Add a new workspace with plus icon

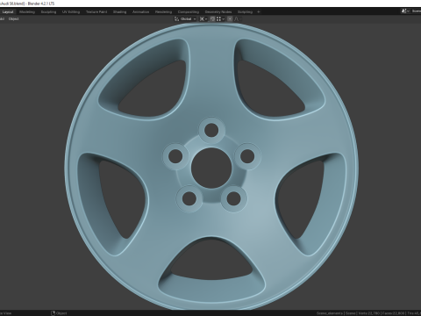tap(259, 12)
